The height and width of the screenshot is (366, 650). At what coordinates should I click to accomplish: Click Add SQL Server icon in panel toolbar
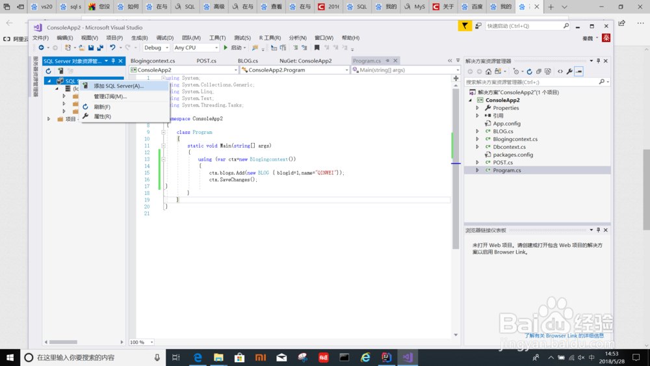click(x=60, y=72)
